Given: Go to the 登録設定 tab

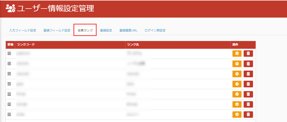Looking at the screenshot, I should point(106,30).
